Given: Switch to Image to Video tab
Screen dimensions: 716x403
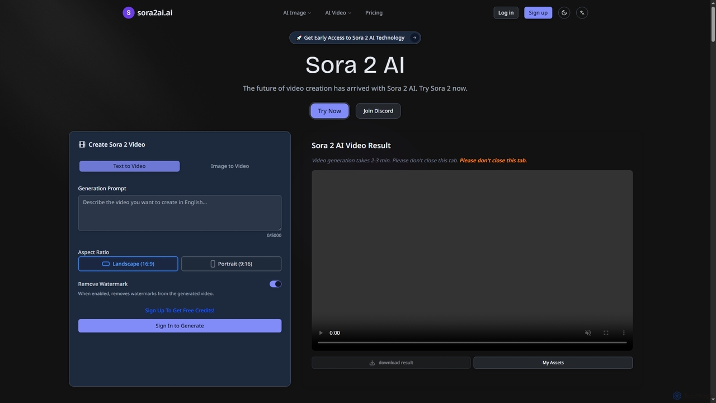Looking at the screenshot, I should coord(230,166).
